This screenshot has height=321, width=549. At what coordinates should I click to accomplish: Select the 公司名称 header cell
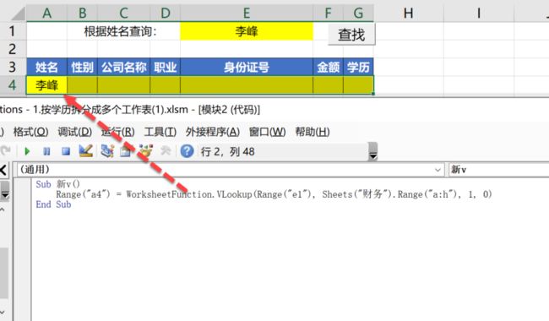point(123,67)
